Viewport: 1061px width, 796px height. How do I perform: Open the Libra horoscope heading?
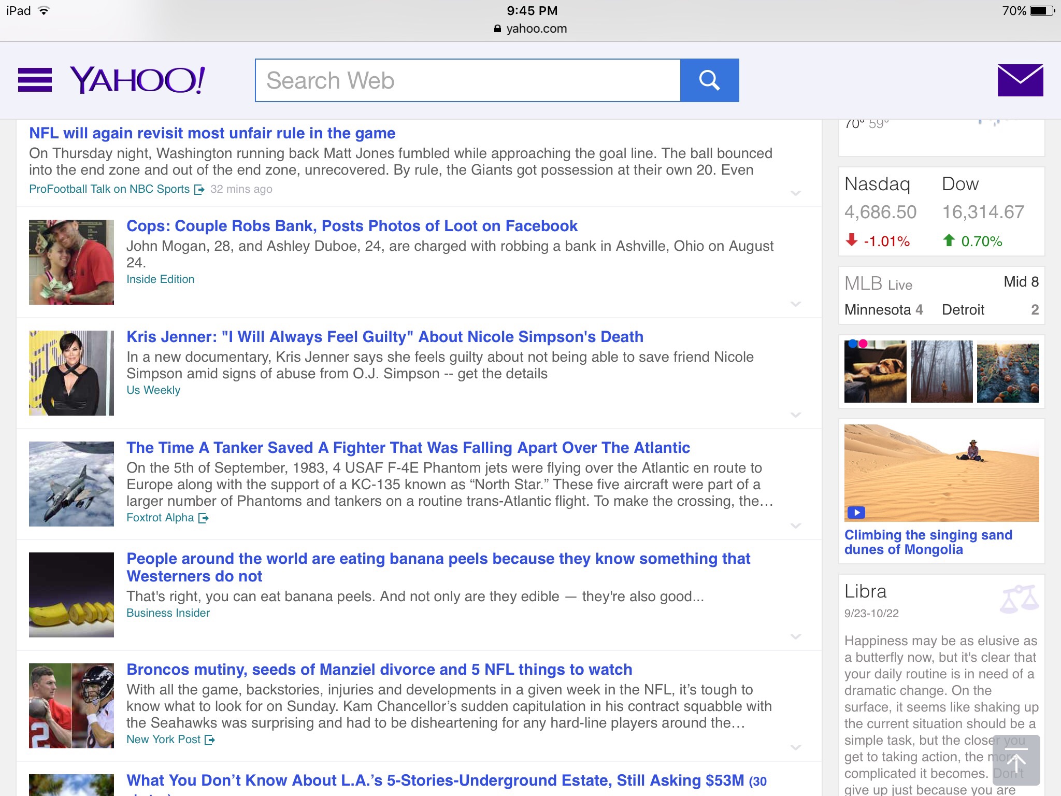tap(866, 591)
